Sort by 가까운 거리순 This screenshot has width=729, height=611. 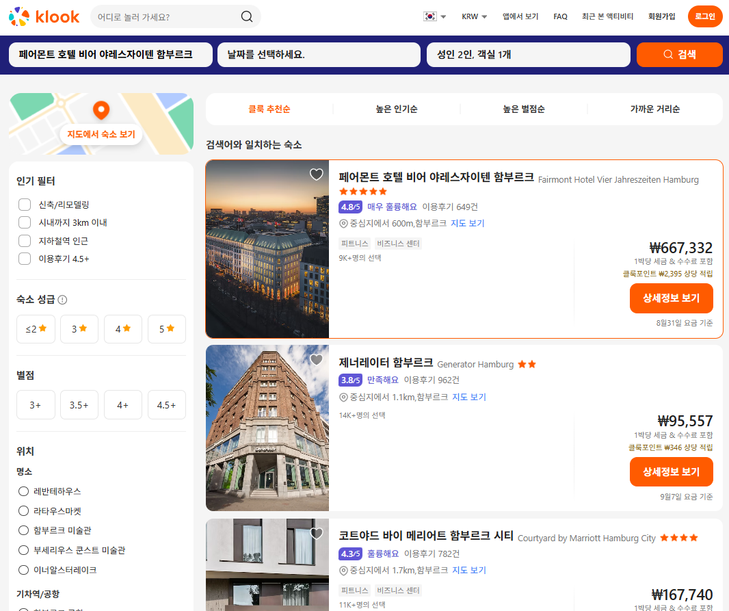pyautogui.click(x=654, y=109)
